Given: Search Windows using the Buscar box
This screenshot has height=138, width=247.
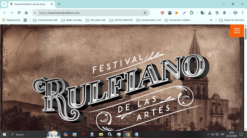Looking at the screenshot, I should tap(35, 134).
